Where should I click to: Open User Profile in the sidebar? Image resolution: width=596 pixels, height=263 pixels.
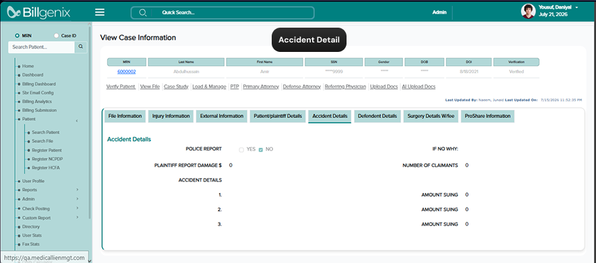(x=33, y=181)
